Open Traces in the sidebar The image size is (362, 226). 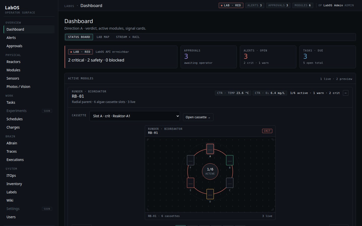tap(29, 151)
